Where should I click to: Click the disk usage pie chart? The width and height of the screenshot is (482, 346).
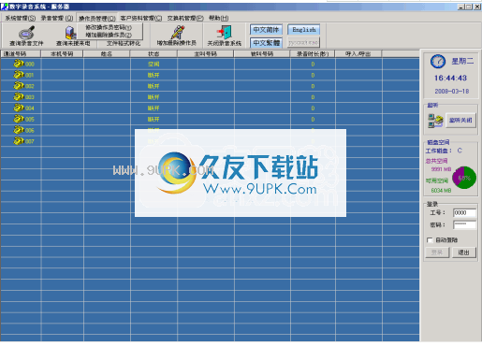point(464,178)
